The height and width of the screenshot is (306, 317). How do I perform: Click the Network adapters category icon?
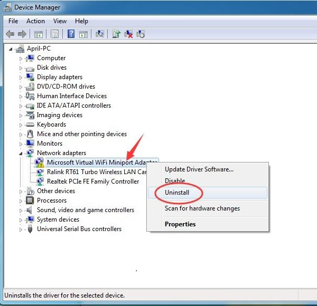click(30, 153)
